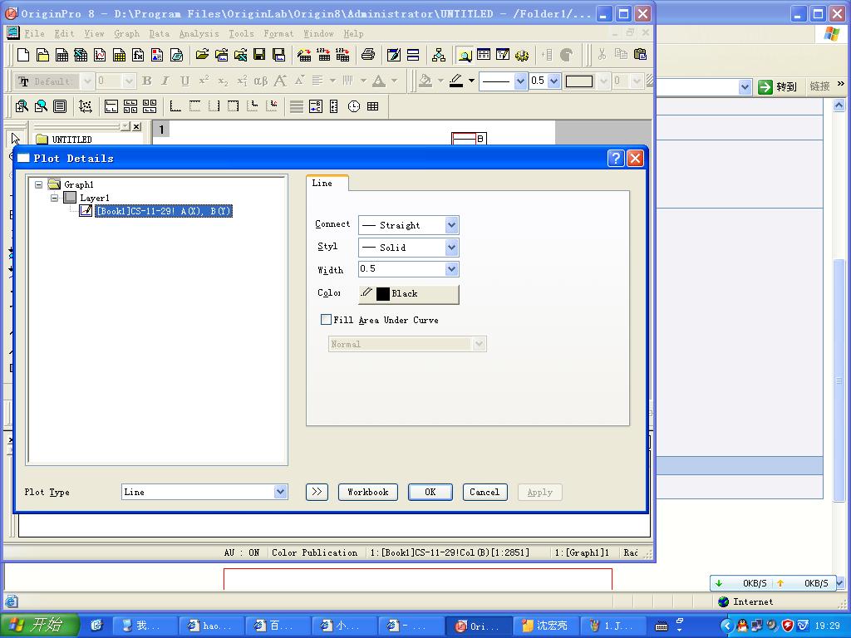Click the New Project toolbar icon

23,55
